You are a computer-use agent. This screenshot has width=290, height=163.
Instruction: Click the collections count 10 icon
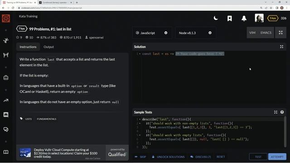27,37
